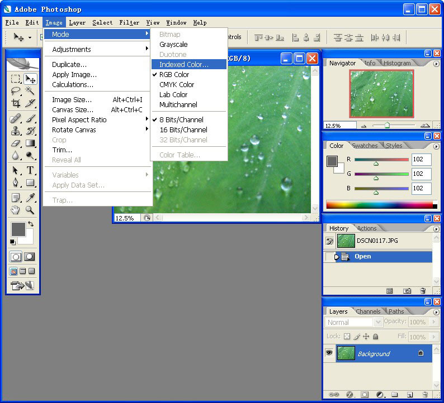444x403 pixels.
Task: Select the Lasso tool
Action: click(16, 91)
